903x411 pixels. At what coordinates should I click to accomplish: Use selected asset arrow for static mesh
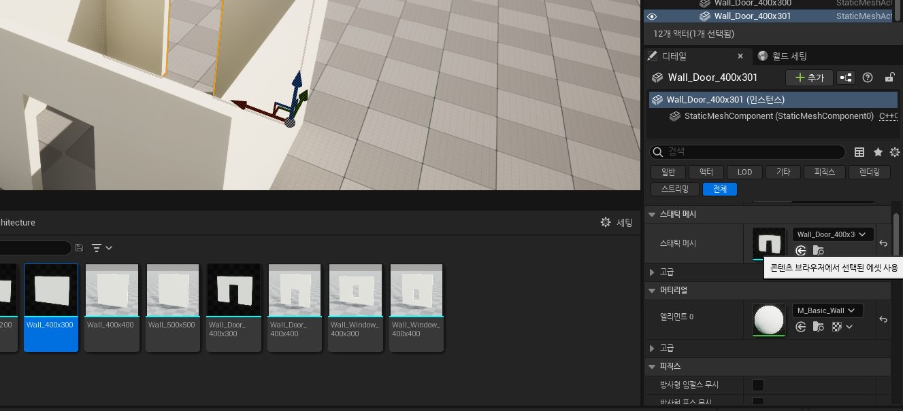(801, 251)
